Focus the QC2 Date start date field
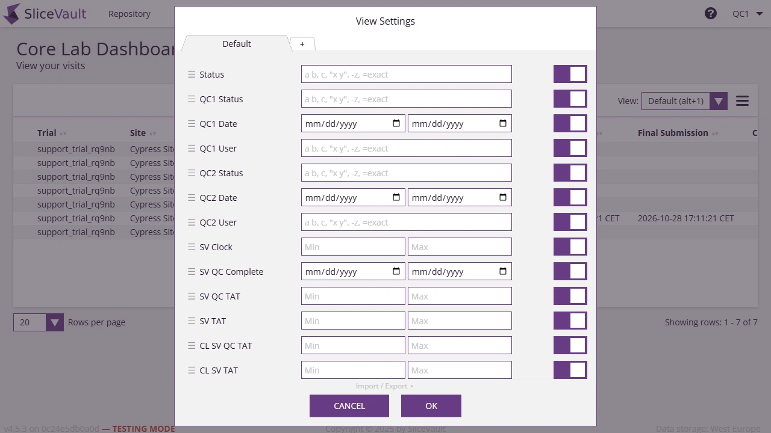 [x=353, y=198]
